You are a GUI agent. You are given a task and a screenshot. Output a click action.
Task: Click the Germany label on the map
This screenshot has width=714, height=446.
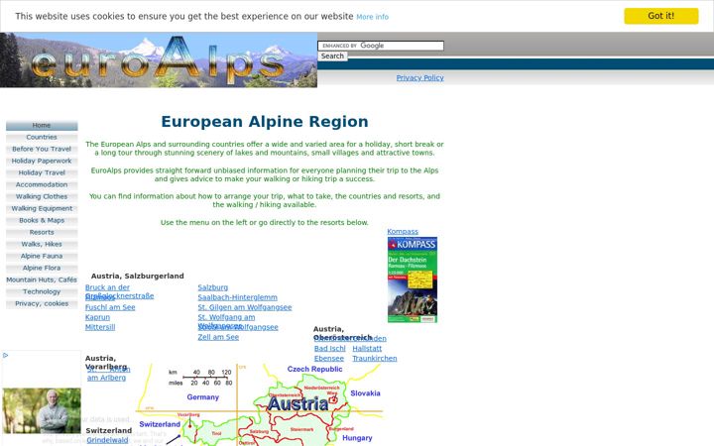(x=202, y=397)
